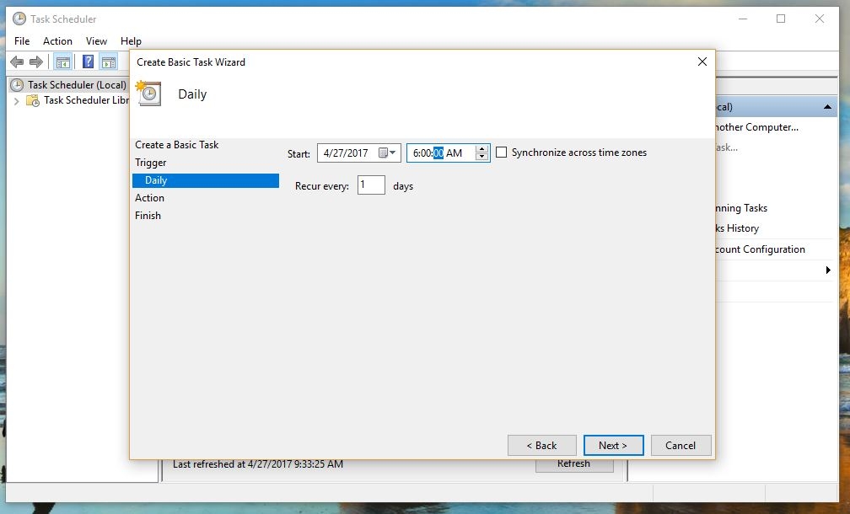The image size is (850, 514).
Task: Toggle the console tree pane icon
Action: [63, 62]
